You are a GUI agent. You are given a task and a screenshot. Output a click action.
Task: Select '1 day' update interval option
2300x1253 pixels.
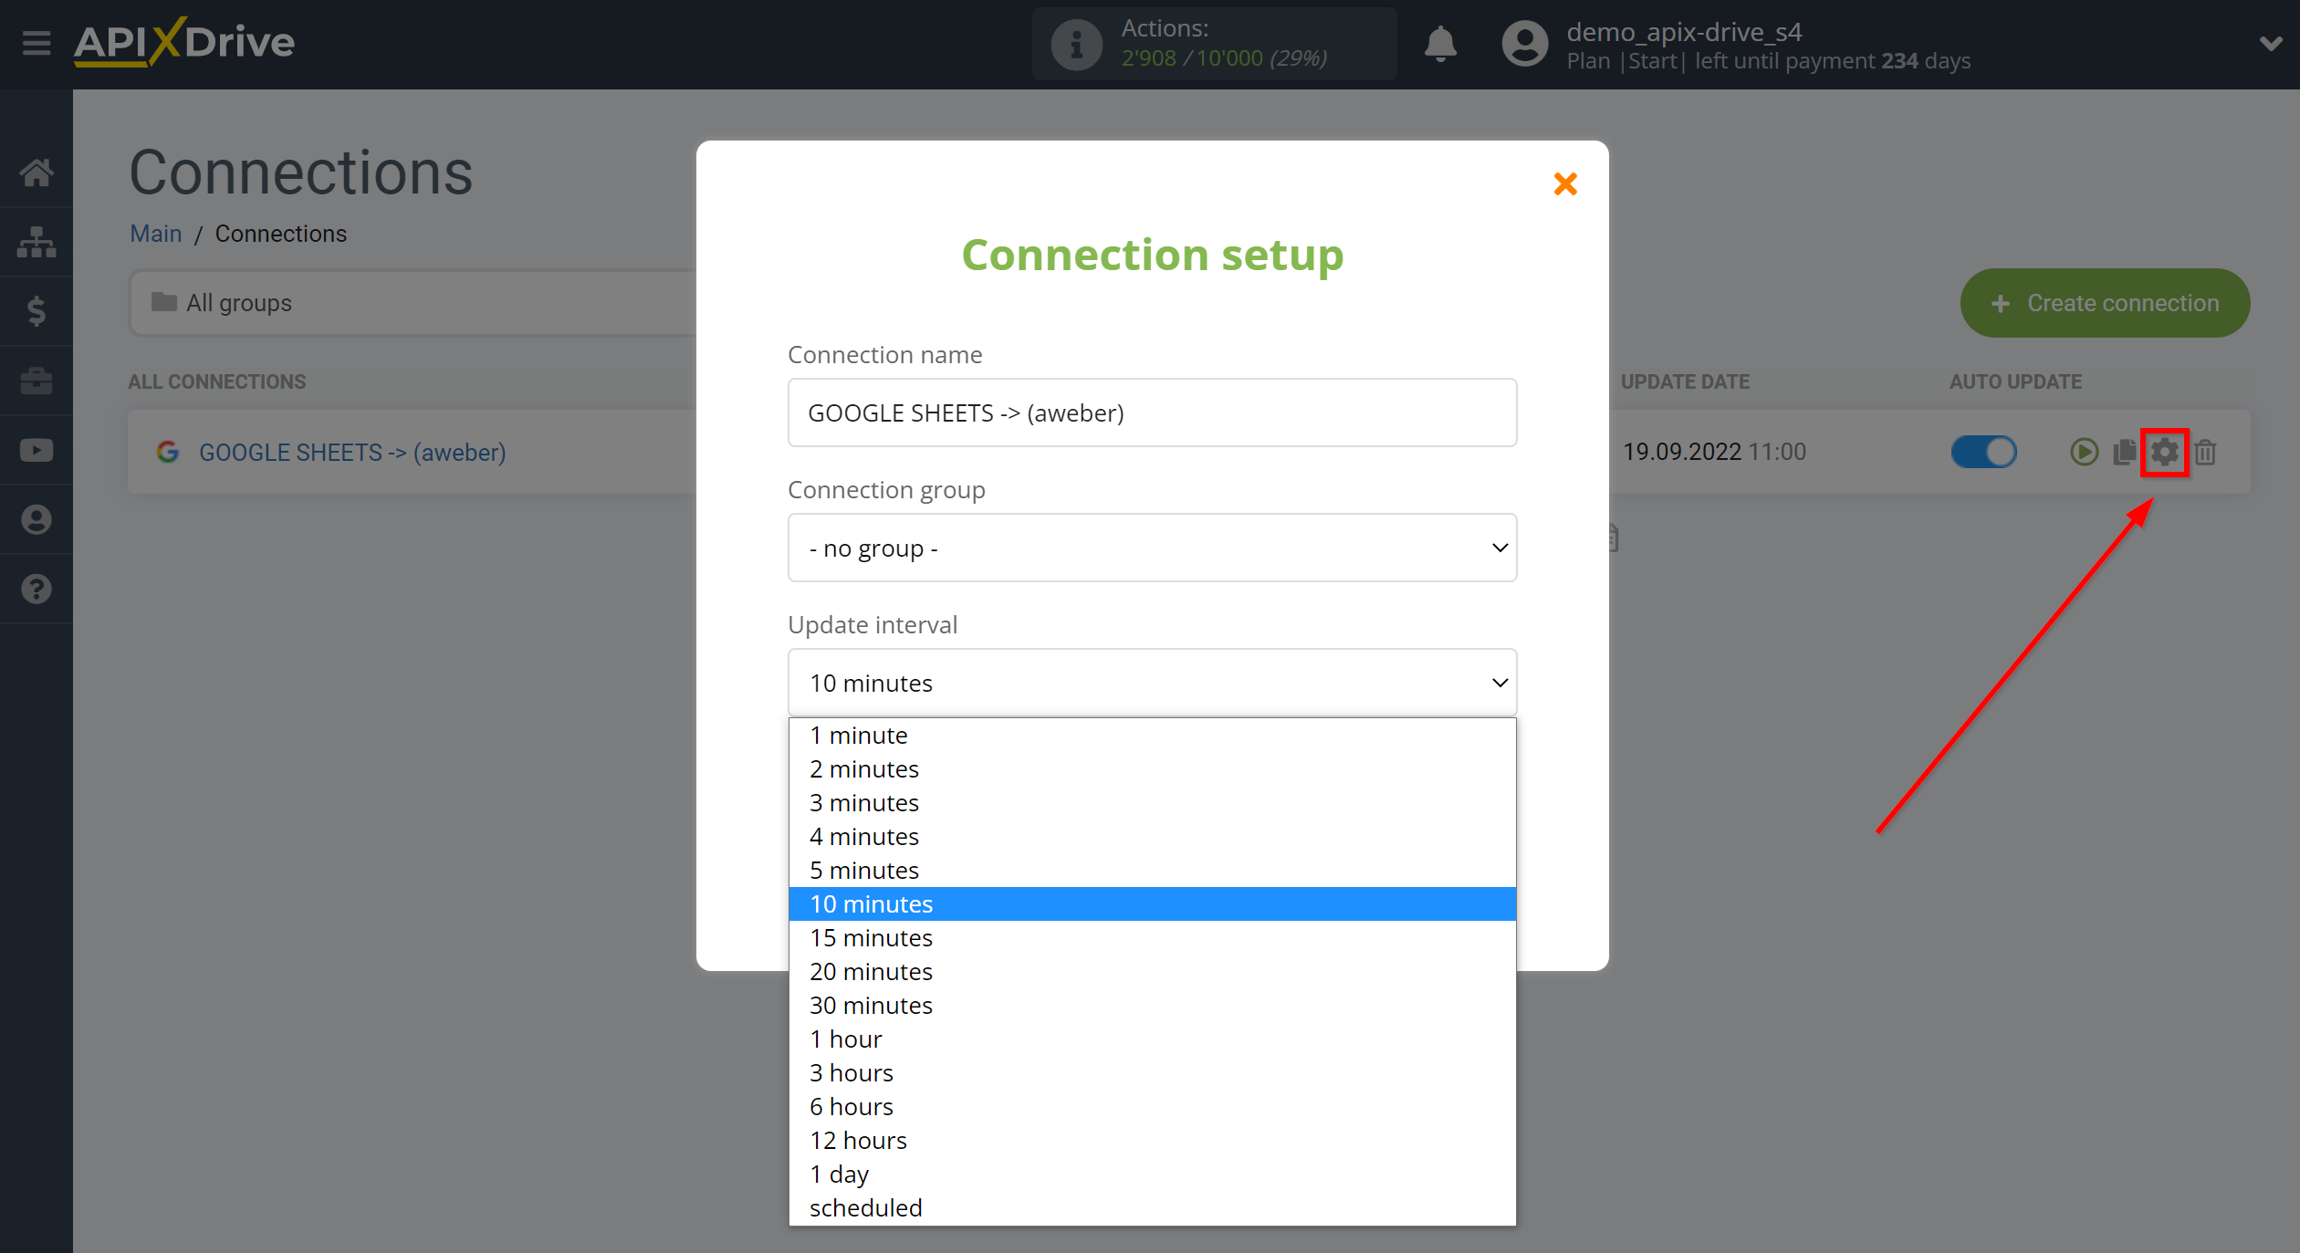point(839,1173)
